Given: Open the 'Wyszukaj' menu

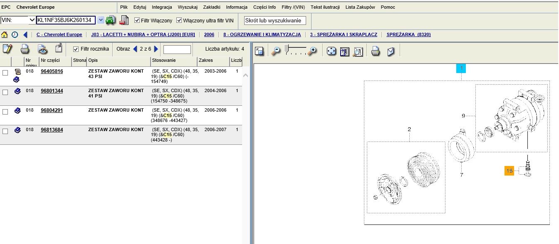Looking at the screenshot, I should pos(187,7).
